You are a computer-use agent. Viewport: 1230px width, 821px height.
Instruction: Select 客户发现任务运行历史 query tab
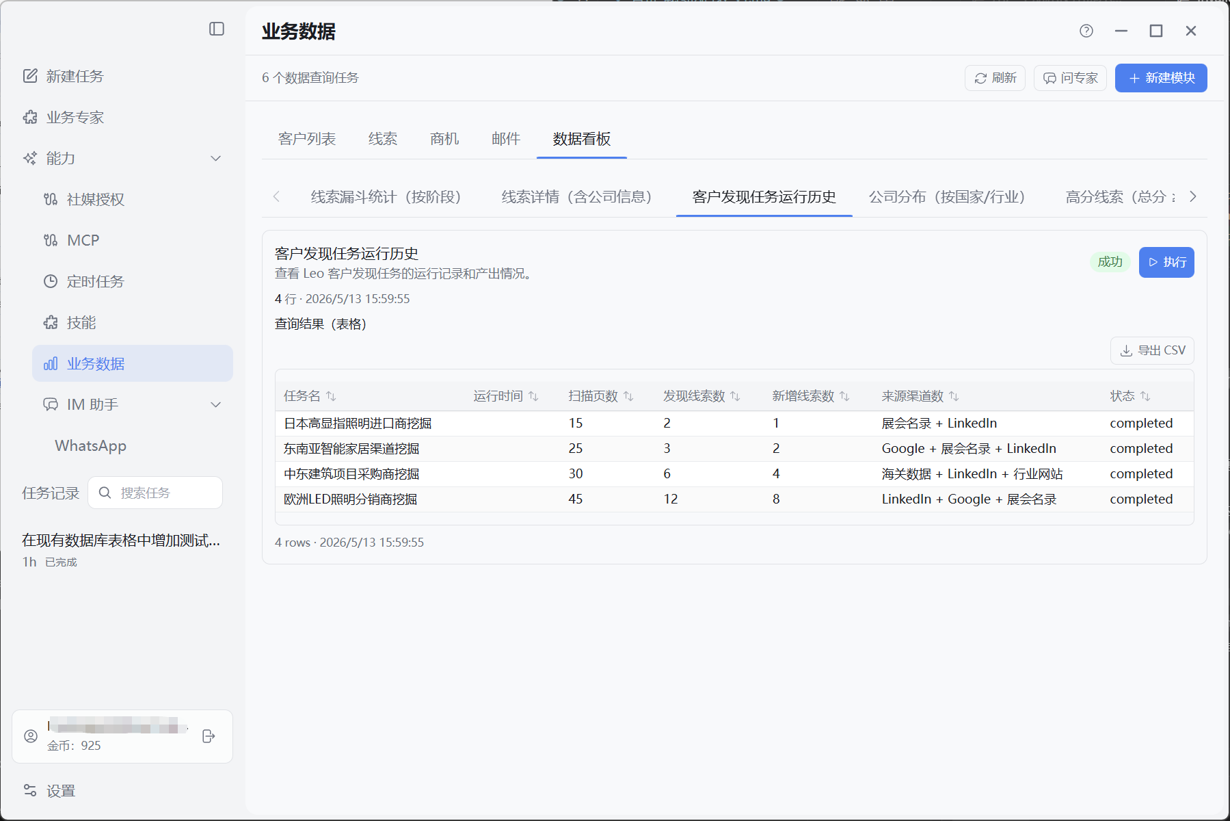(764, 197)
